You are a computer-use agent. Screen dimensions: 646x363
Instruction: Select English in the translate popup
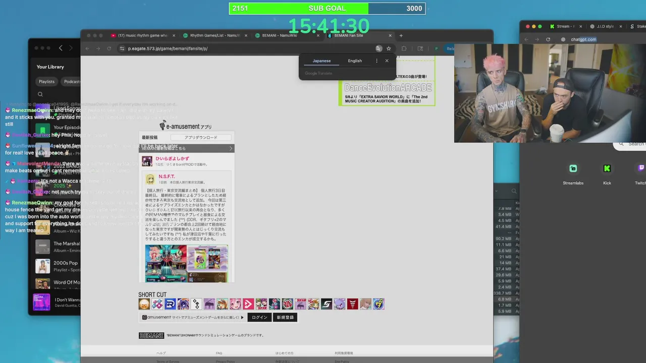point(355,60)
